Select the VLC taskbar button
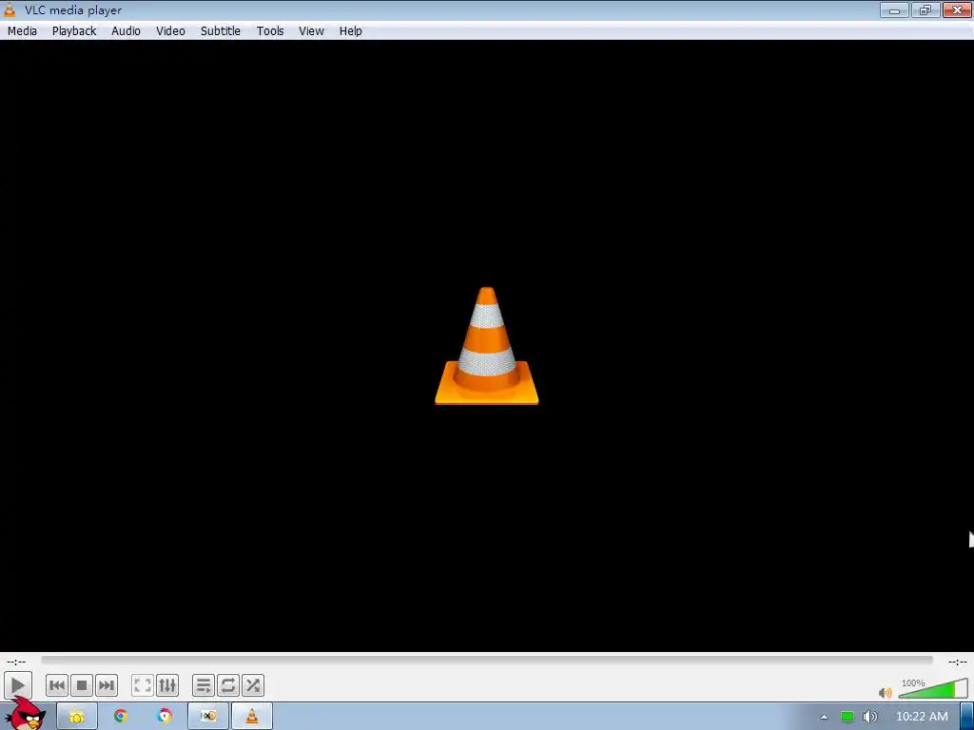 [252, 717]
